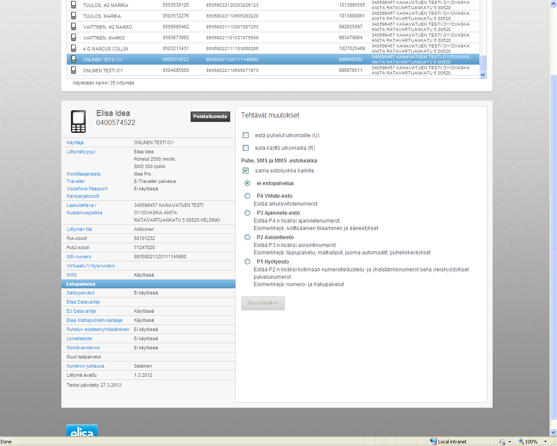Open the SIM-numero link

79,257
